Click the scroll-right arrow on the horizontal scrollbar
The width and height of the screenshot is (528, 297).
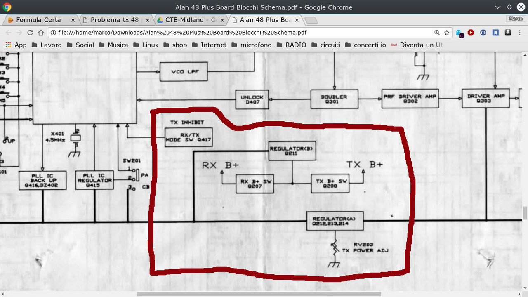coord(520,294)
